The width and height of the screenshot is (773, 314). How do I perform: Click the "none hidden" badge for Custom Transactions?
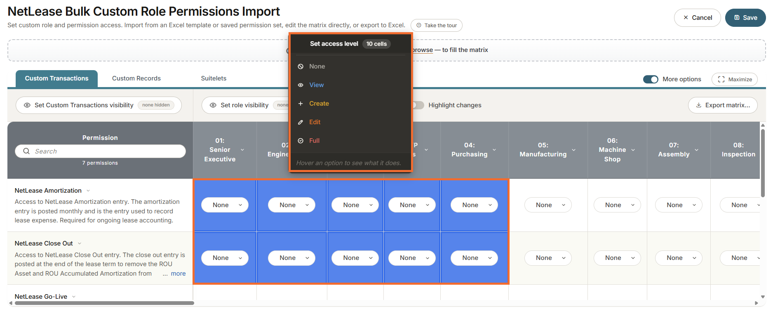click(156, 105)
